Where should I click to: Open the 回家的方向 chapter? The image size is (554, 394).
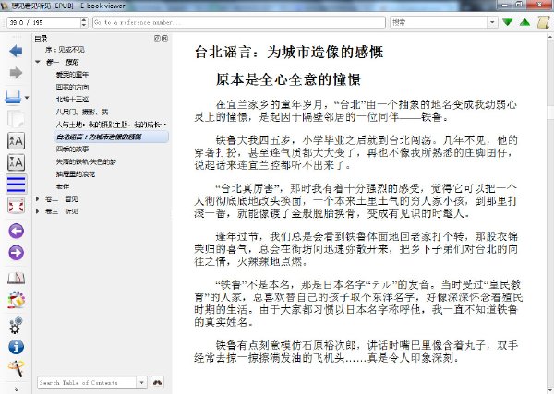72,88
